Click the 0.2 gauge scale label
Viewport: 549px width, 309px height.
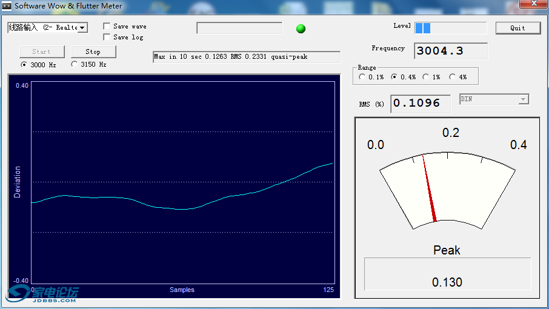point(451,133)
